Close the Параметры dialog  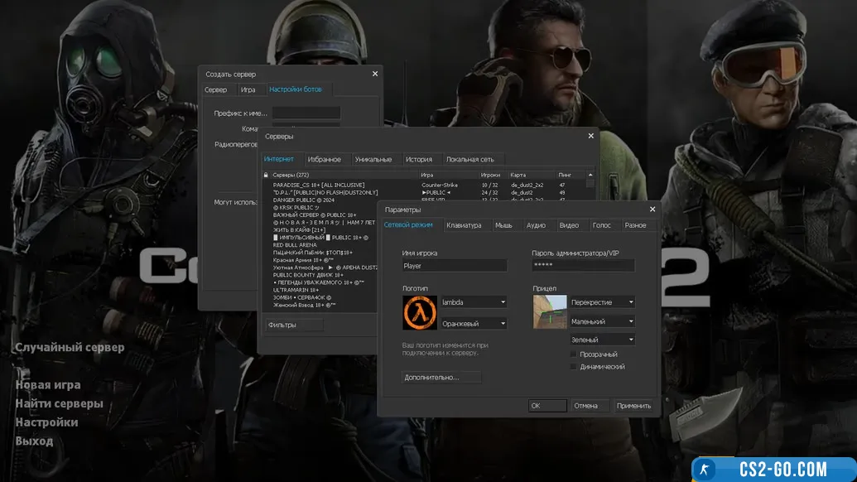(652, 210)
